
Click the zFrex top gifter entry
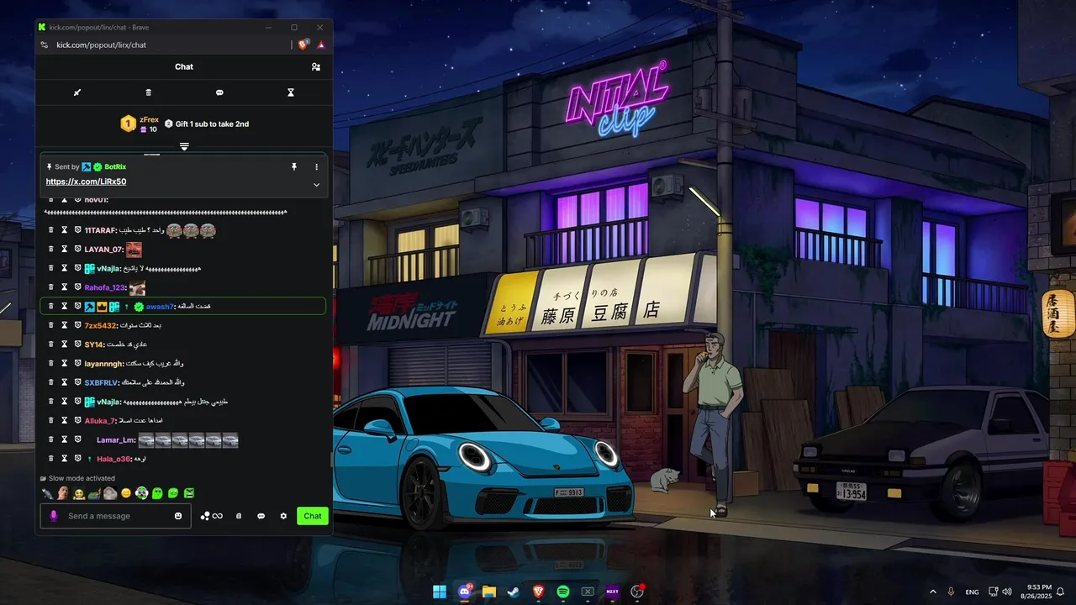(139, 124)
